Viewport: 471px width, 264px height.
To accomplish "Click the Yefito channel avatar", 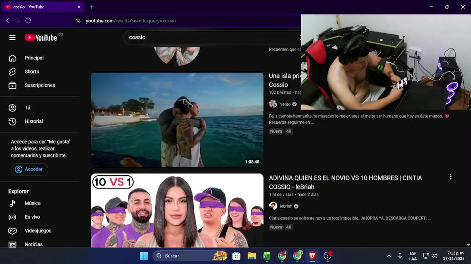I will 273,104.
